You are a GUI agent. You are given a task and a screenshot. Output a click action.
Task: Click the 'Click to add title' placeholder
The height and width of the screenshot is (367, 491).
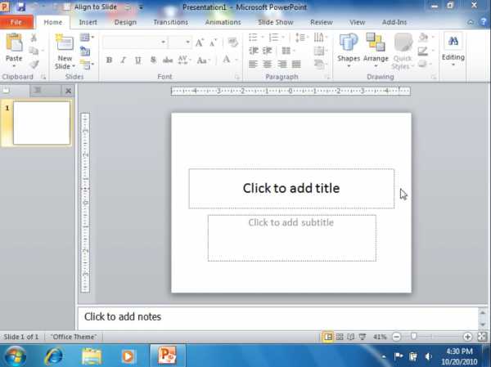pyautogui.click(x=291, y=188)
